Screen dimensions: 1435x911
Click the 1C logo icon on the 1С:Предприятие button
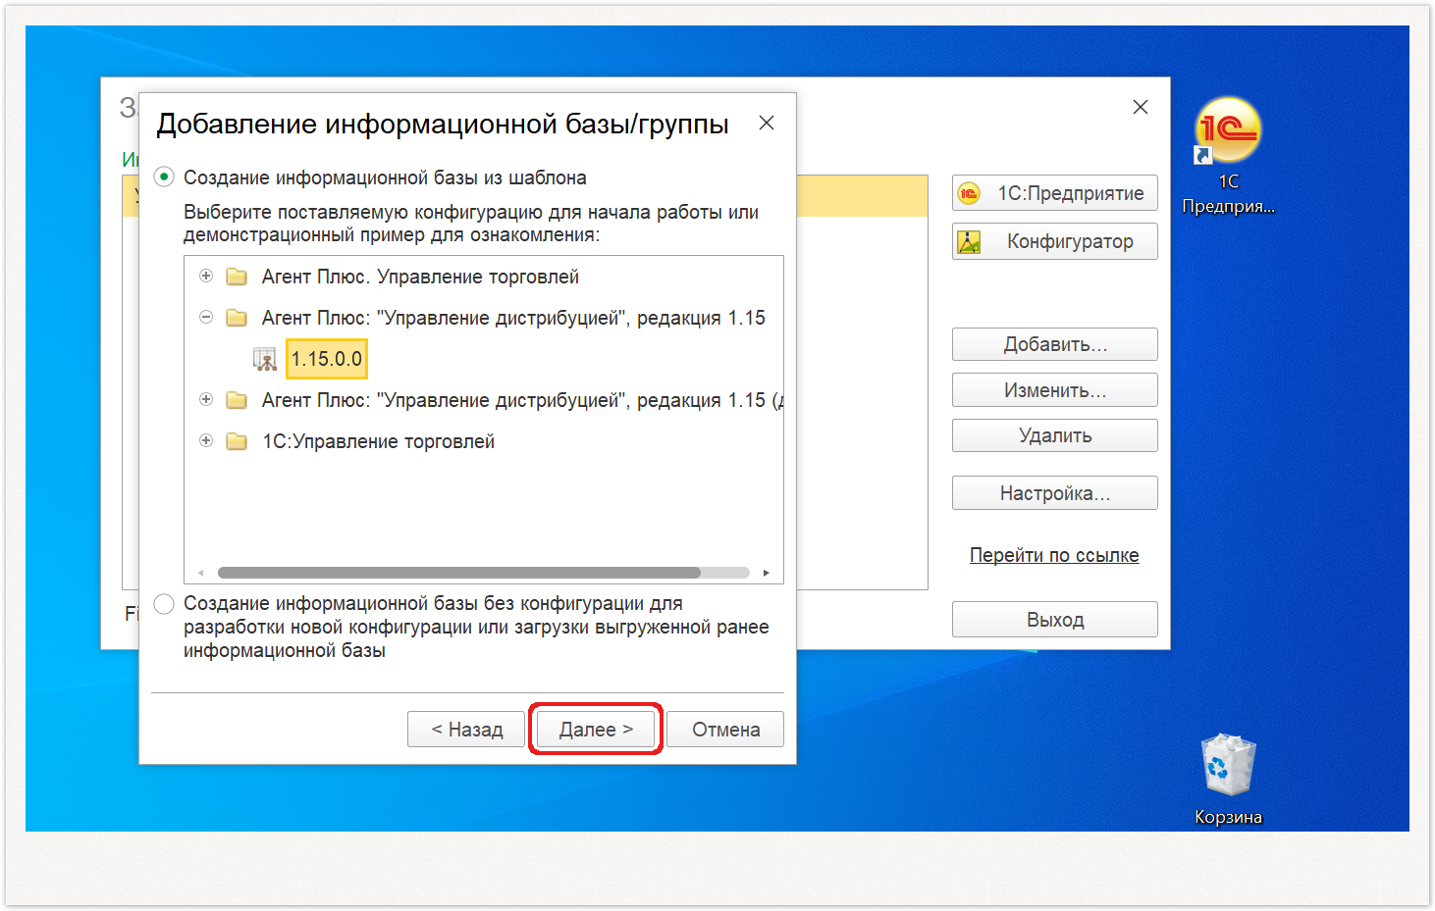point(969,193)
